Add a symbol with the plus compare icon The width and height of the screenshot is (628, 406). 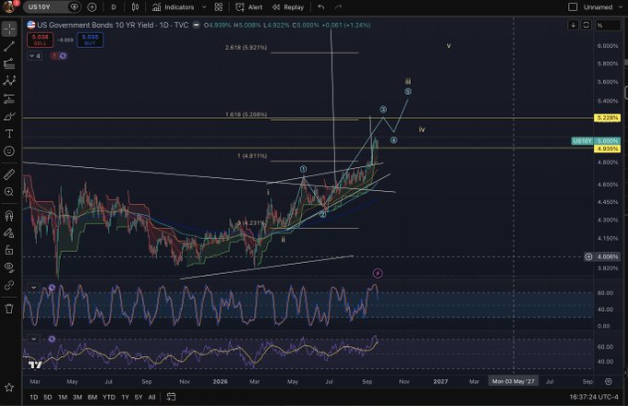(x=91, y=7)
